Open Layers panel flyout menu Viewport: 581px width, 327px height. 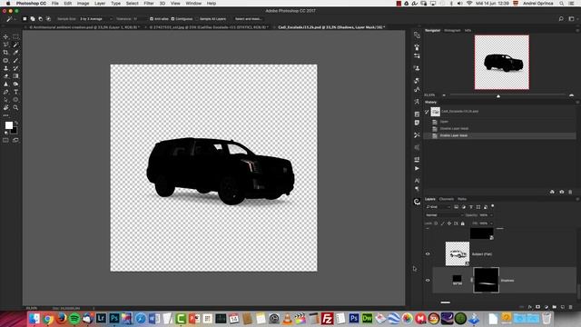point(577,199)
